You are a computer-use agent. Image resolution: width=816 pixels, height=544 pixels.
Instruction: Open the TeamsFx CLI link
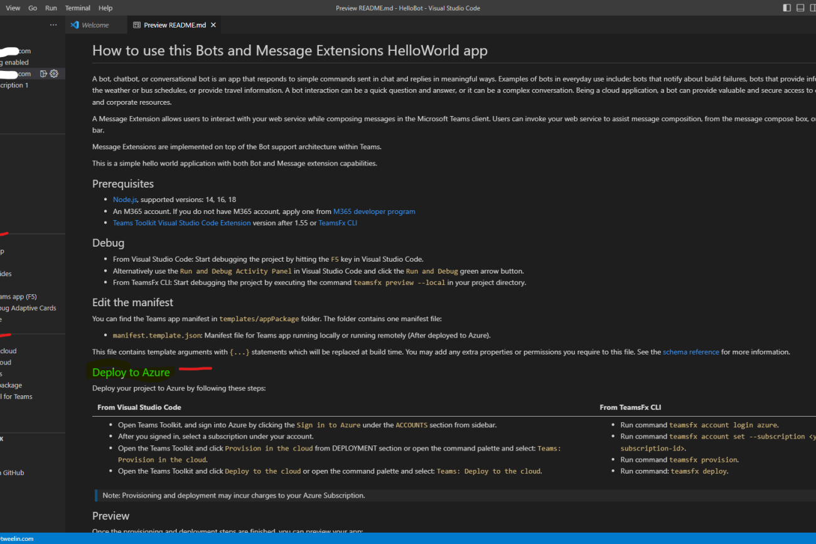338,223
